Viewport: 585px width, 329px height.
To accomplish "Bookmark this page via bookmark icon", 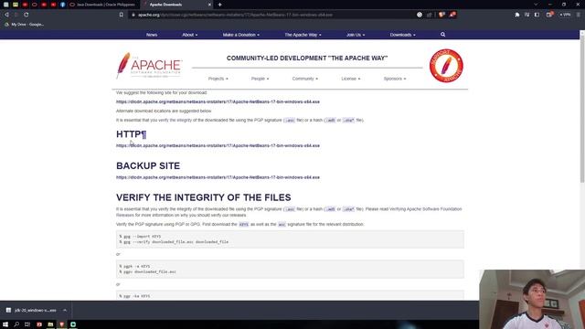I will [122, 15].
